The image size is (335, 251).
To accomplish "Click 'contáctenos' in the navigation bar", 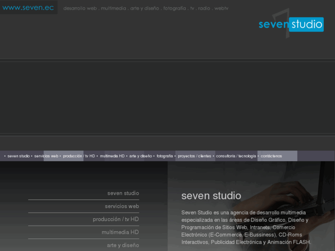I will (271, 156).
